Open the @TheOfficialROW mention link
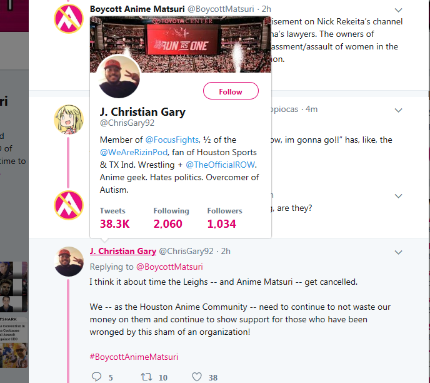The height and width of the screenshot is (383, 430). (x=220, y=165)
